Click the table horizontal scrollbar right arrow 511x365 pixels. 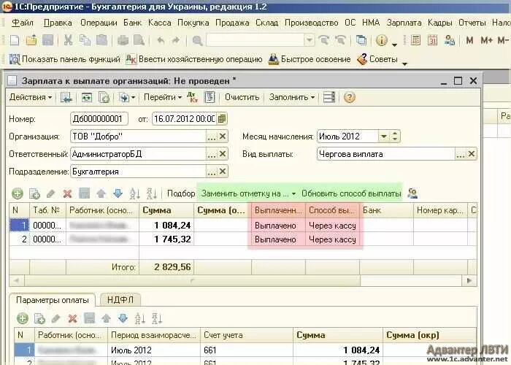(x=469, y=280)
